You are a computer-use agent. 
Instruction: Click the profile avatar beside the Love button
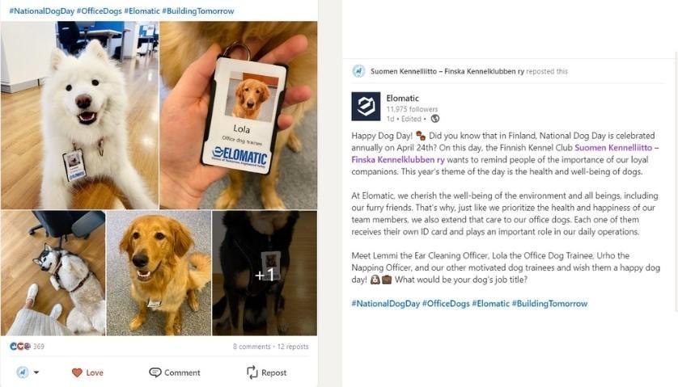tap(23, 372)
